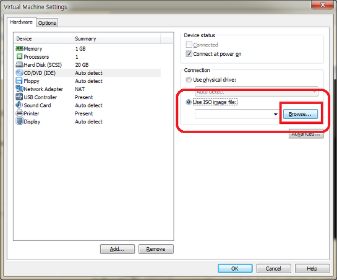Select the USB Controller label

[40, 97]
